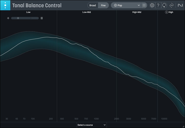This screenshot has height=128, width=185.
Task: Open the Pop target curve dropdown
Action: pos(126,5)
